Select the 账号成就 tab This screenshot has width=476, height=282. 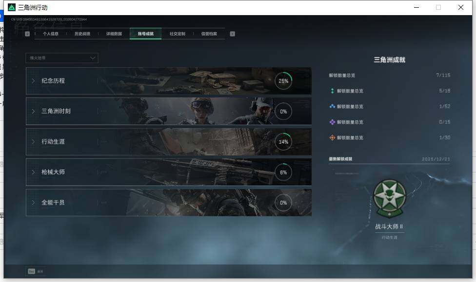146,34
